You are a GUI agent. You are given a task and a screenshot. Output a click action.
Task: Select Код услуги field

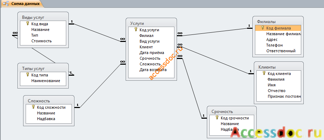(x=151, y=30)
